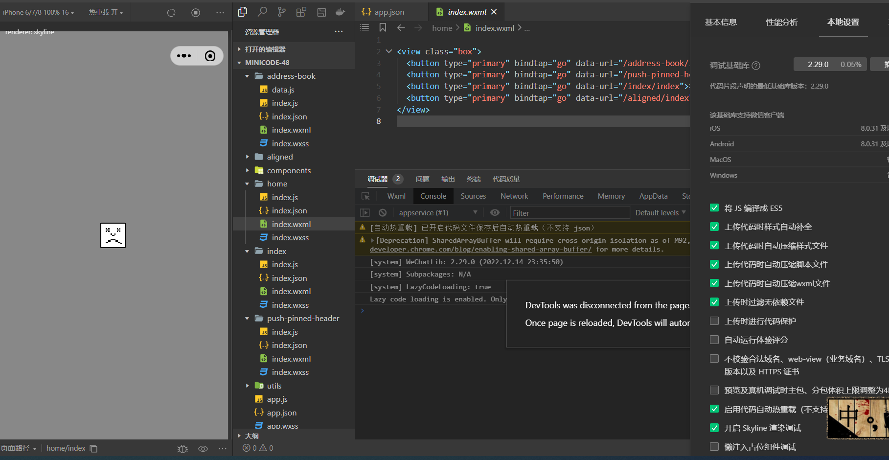Click the bookmark icon in editor breadcrumb bar
Screen dimensions: 889x460
coord(383,28)
